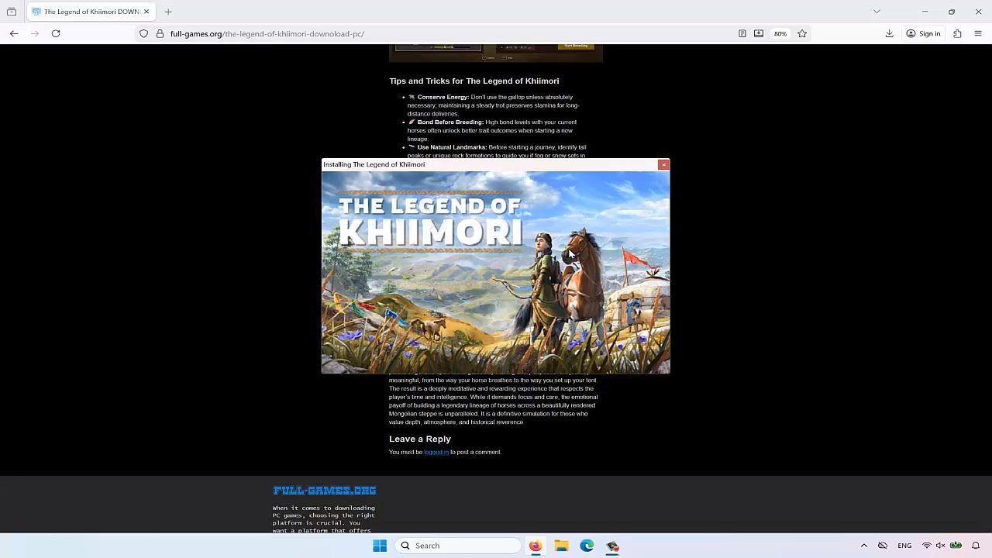Close the Installing The Legend of Khiimori dialog
Image resolution: width=992 pixels, height=558 pixels.
663,164
